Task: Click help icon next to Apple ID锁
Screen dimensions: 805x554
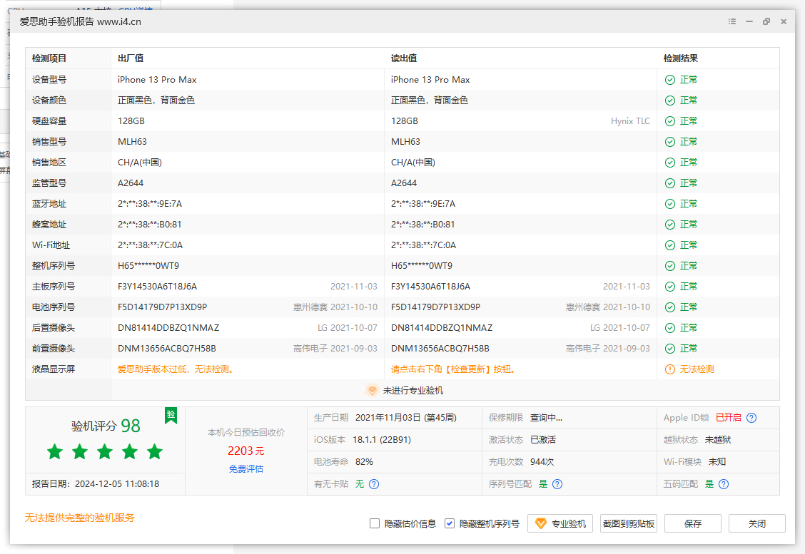Action: click(x=751, y=418)
